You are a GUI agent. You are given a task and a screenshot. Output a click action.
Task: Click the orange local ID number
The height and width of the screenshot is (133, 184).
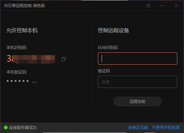pyautogui.click(x=31, y=59)
